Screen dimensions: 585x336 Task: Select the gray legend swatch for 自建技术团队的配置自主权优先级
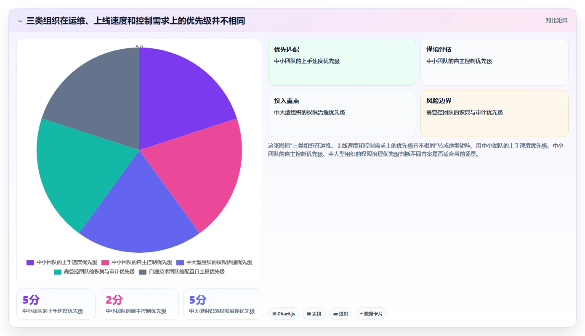[143, 272]
